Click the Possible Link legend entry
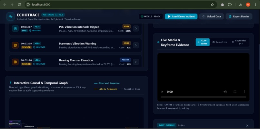 pos(130,89)
